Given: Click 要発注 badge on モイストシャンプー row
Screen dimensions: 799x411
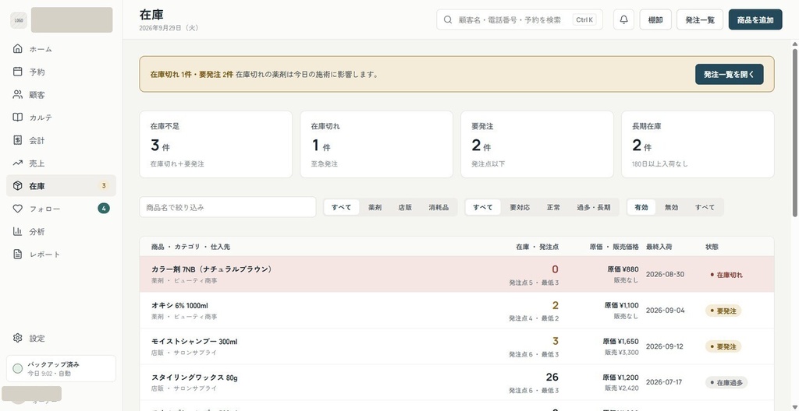Looking at the screenshot, I should click(723, 346).
